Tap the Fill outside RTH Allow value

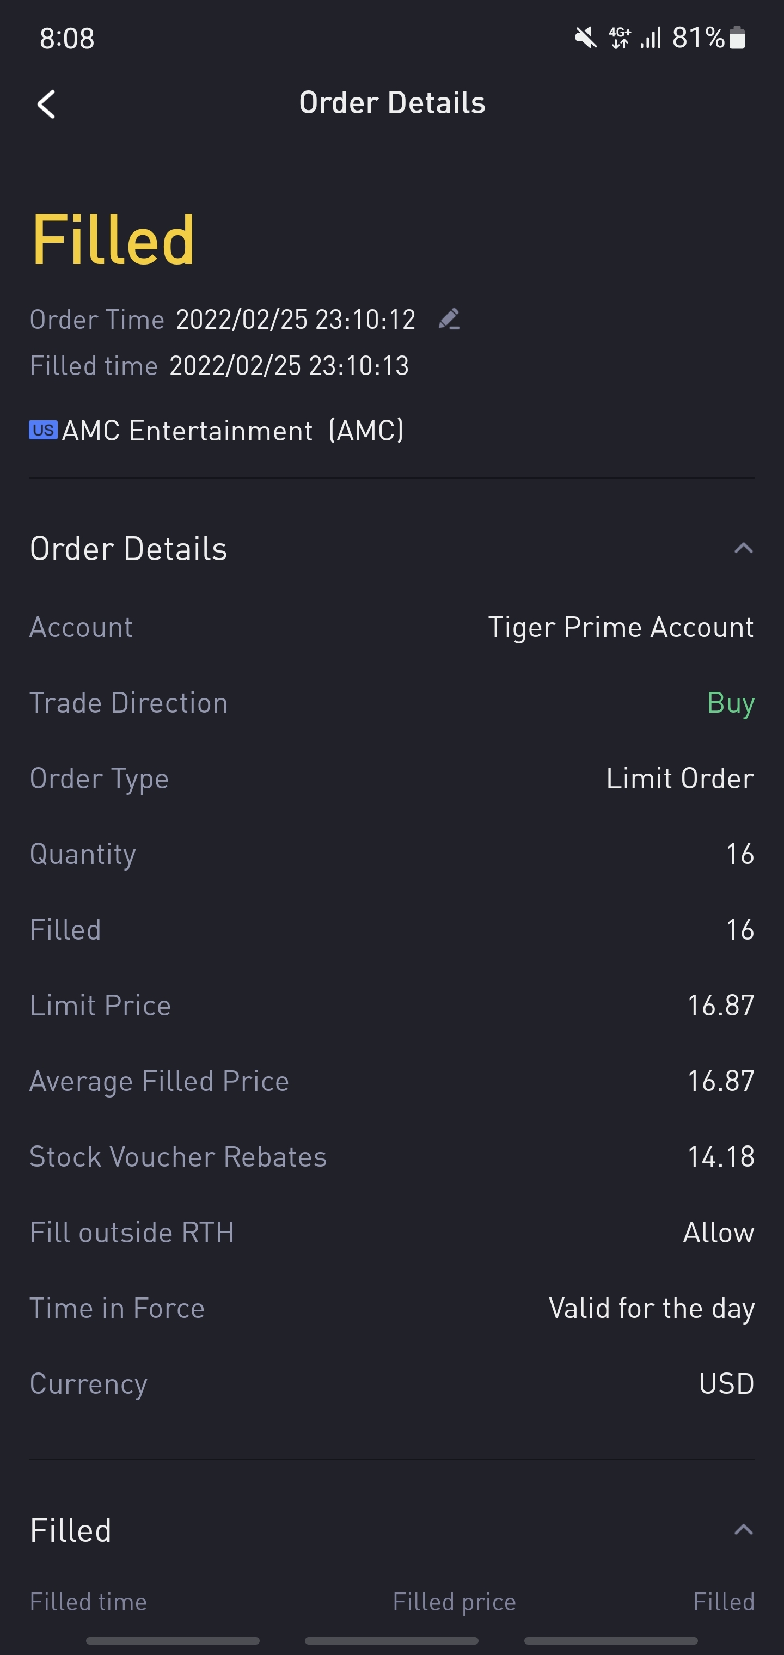[718, 1232]
